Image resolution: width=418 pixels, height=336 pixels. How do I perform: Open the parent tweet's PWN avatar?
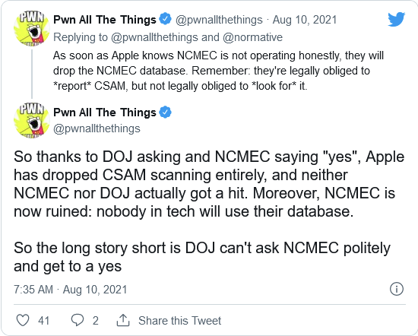31,29
